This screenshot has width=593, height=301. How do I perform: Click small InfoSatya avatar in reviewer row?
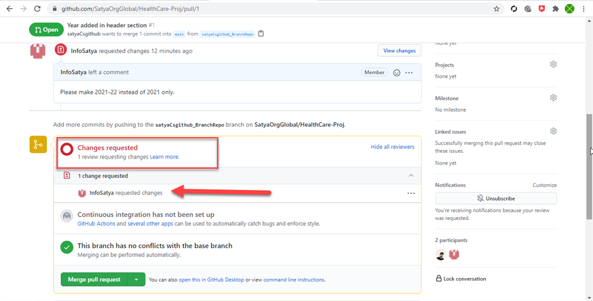click(x=82, y=193)
